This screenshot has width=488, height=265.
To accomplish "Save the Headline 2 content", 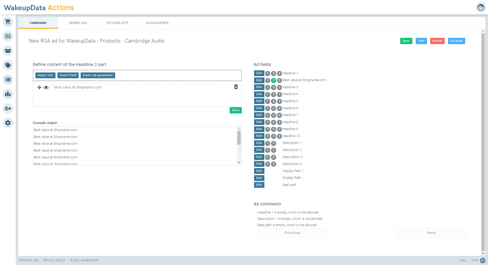I will click(x=236, y=110).
